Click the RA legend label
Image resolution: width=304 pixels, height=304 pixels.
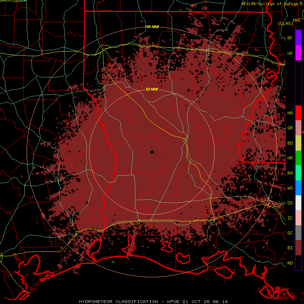pos(290,173)
